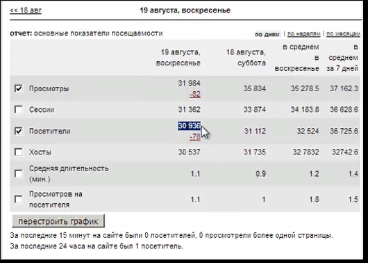Screen dimensions: 368x263
Task: Click the Хосты value 30 537
Action: pyautogui.click(x=189, y=152)
